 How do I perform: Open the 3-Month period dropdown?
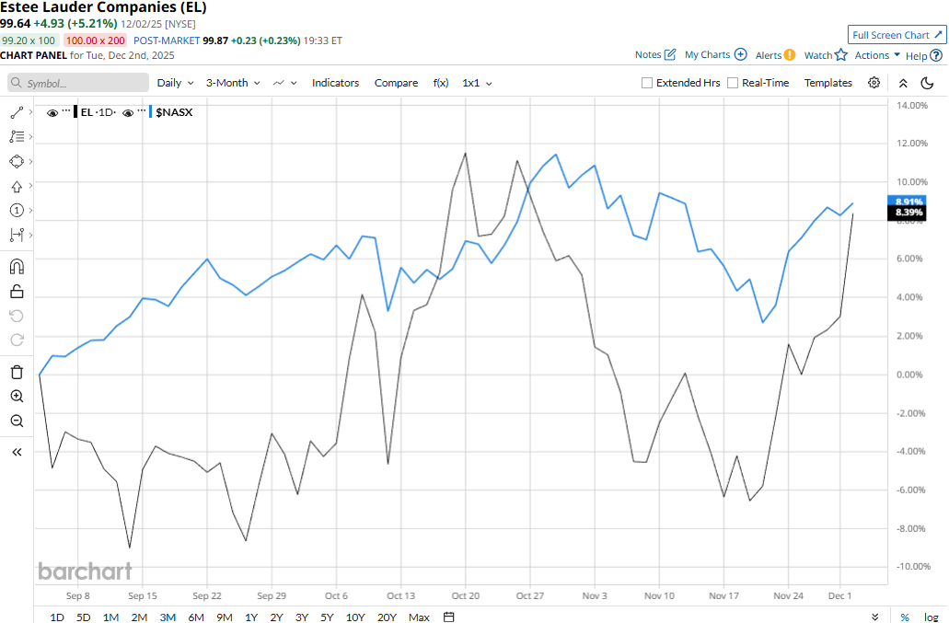click(x=233, y=83)
